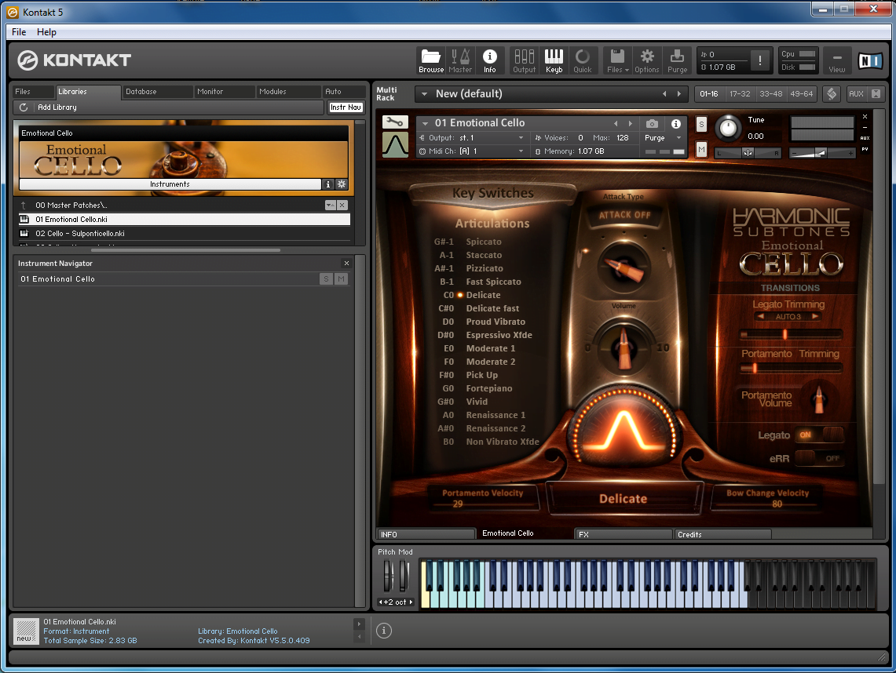Go to next instrument preset arrow
The image size is (896, 673).
click(x=631, y=123)
